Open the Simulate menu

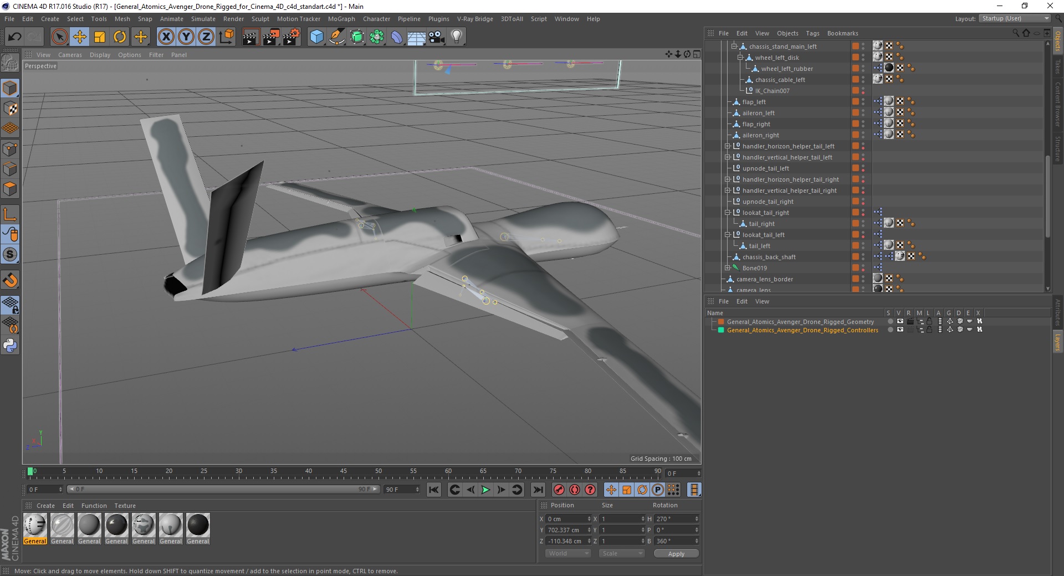point(203,19)
